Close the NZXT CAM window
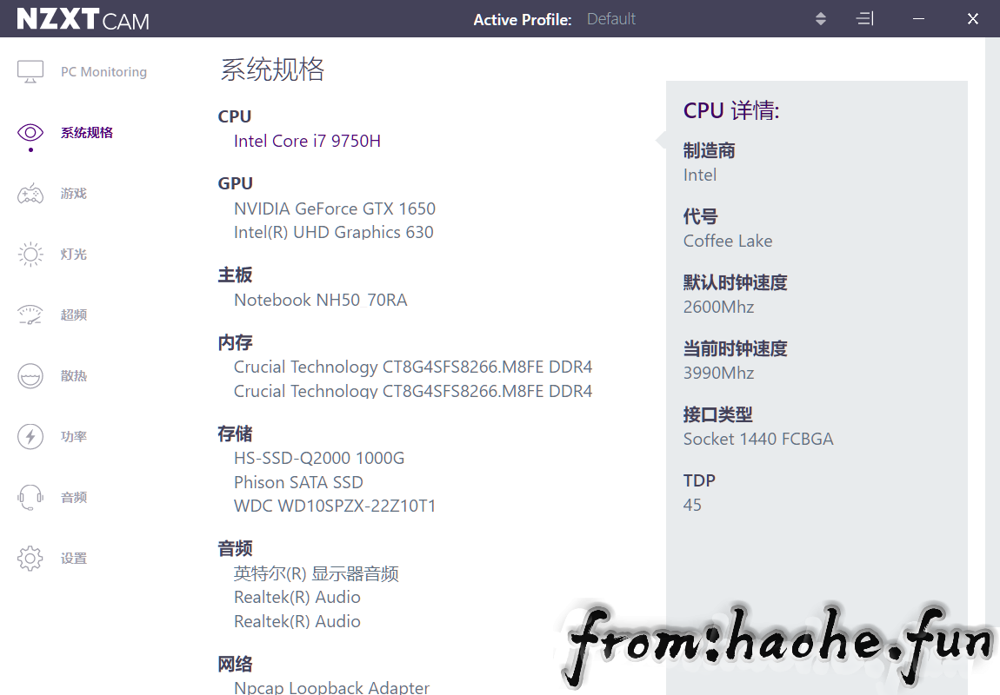Viewport: 1000px width, 695px height. coord(972,19)
